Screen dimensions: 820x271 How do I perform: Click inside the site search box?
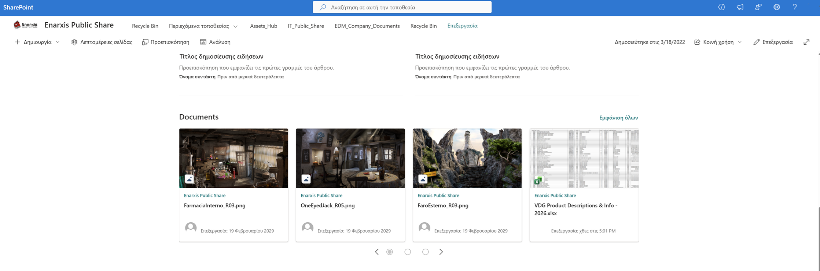(402, 7)
